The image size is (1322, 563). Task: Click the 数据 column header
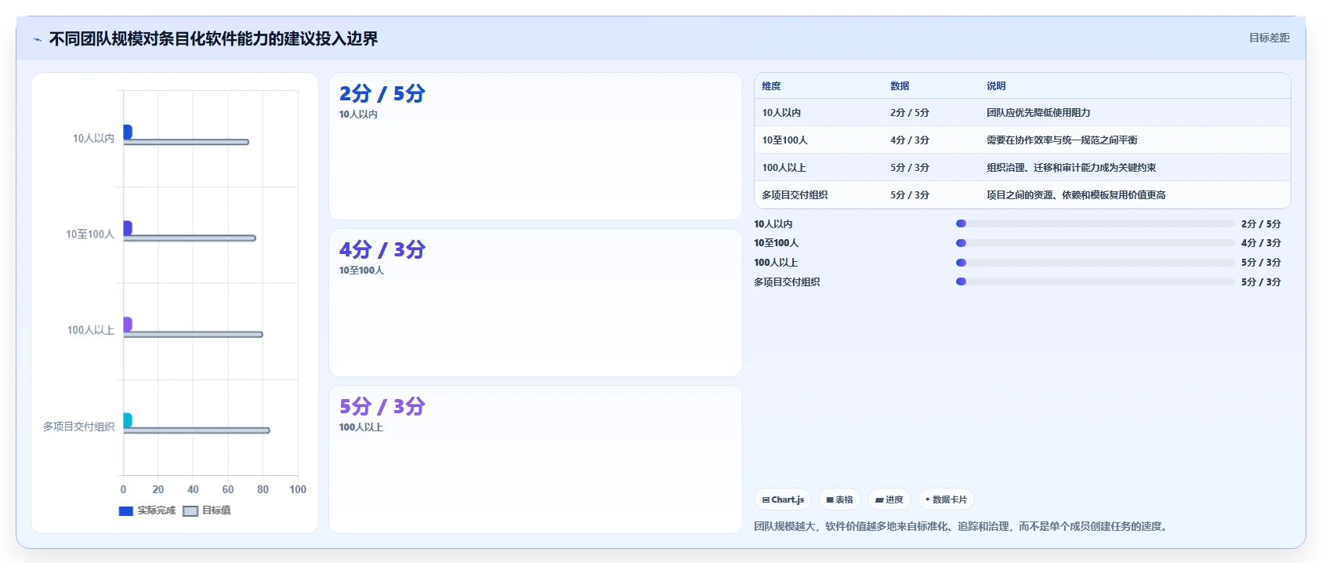900,86
